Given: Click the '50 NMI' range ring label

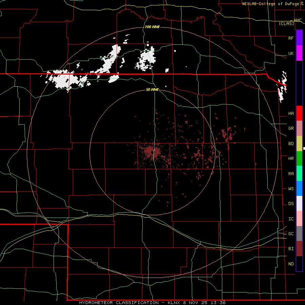Looking at the screenshot, I should pos(152,89).
